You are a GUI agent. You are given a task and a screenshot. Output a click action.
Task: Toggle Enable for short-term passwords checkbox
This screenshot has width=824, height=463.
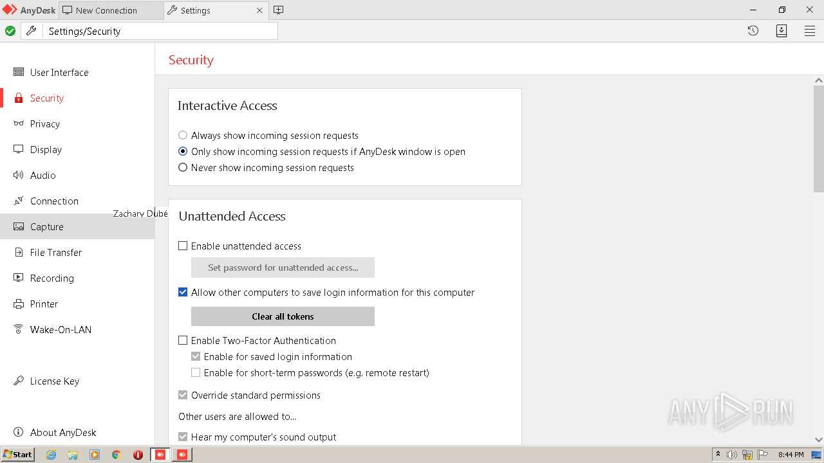click(x=196, y=372)
